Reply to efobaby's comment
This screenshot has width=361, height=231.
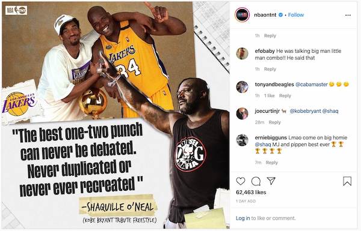pos(270,69)
